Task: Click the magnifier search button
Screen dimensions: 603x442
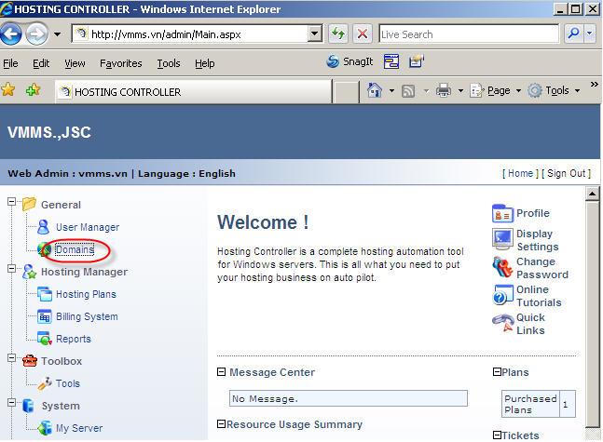Action: click(573, 33)
